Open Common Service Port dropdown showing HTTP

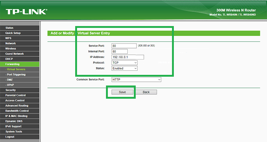[136, 80]
